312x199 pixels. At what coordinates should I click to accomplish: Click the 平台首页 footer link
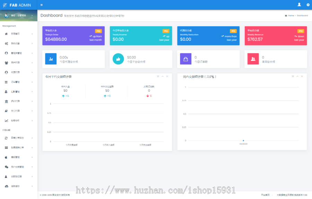tap(265, 195)
